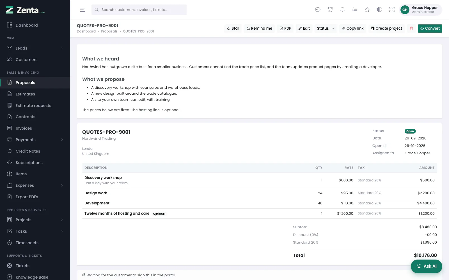Collapse sidebar with the hamburger icon
Screen dimensions: 449x280
coord(83,10)
